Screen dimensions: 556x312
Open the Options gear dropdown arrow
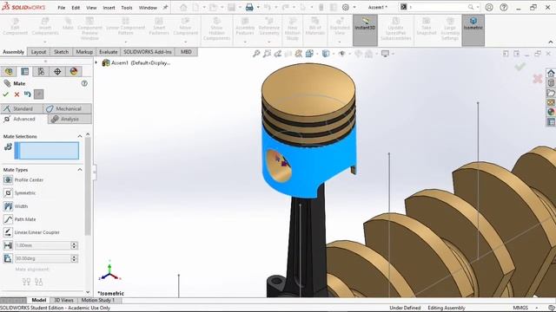click(354, 8)
